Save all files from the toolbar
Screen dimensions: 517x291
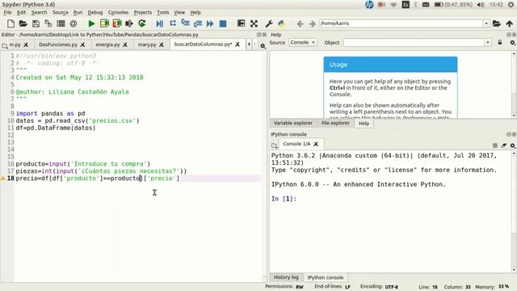coord(48,23)
